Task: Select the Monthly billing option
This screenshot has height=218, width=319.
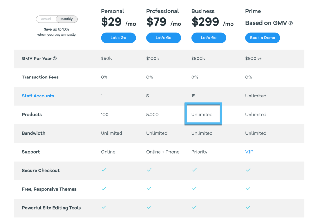Action: coord(67,19)
